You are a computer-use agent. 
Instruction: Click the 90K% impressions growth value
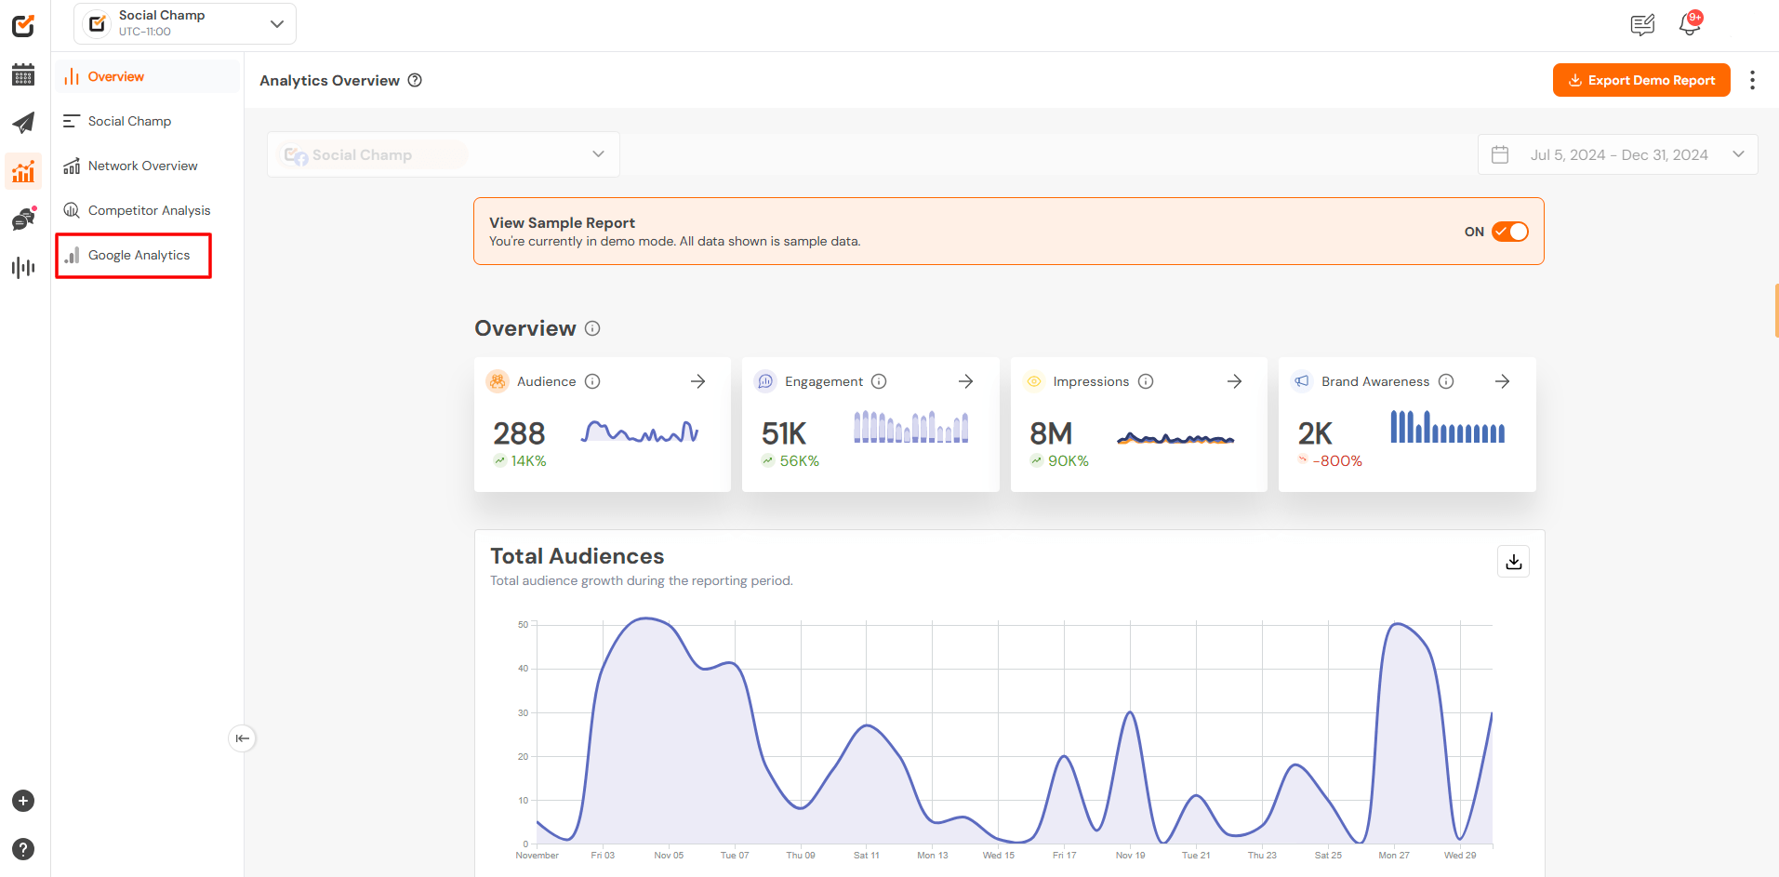1069,461
